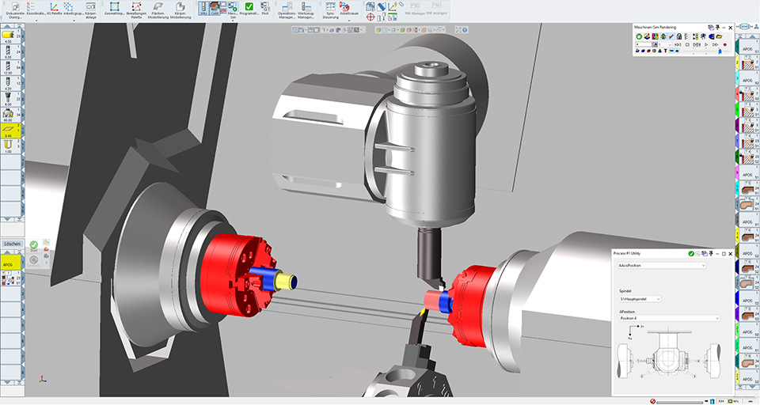The image size is (760, 405).
Task: Open the PMI Manager
Action: (x=415, y=9)
